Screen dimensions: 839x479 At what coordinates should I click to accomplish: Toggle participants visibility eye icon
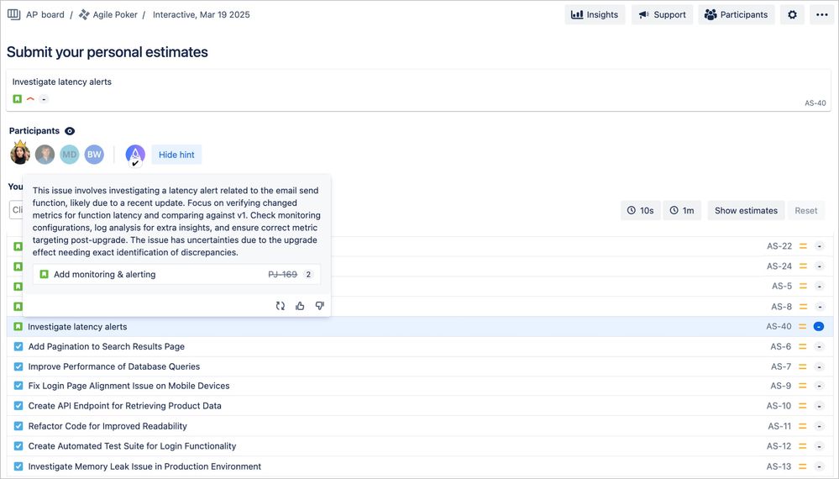click(x=70, y=131)
